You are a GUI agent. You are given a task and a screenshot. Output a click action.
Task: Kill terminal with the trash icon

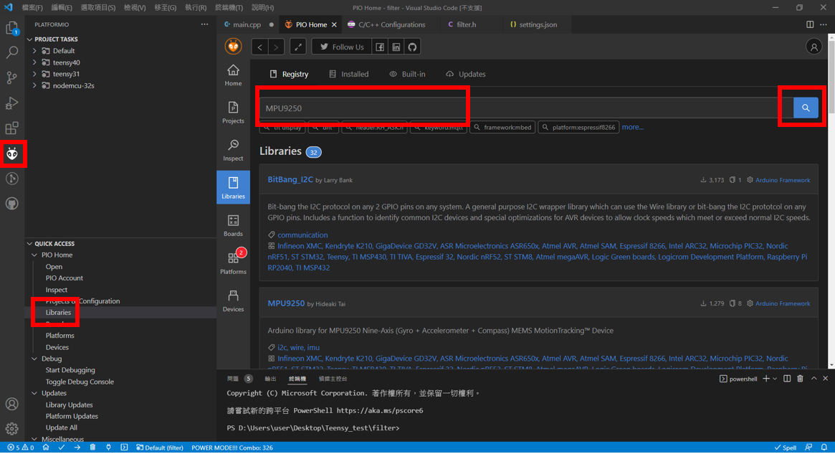(x=800, y=379)
